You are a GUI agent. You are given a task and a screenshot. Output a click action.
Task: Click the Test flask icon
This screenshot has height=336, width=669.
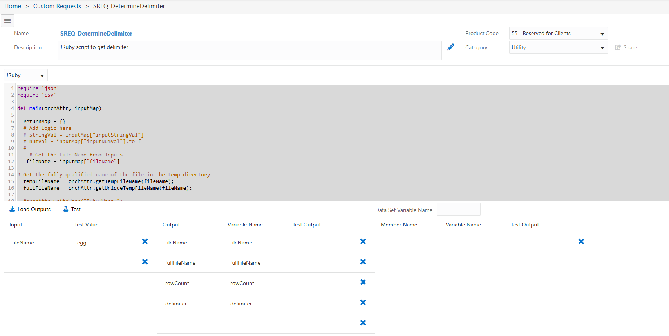66,209
